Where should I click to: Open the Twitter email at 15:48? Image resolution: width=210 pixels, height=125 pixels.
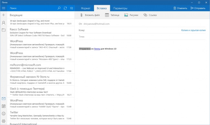41,115
